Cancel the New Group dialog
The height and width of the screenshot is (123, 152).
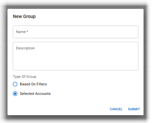pos(116,109)
